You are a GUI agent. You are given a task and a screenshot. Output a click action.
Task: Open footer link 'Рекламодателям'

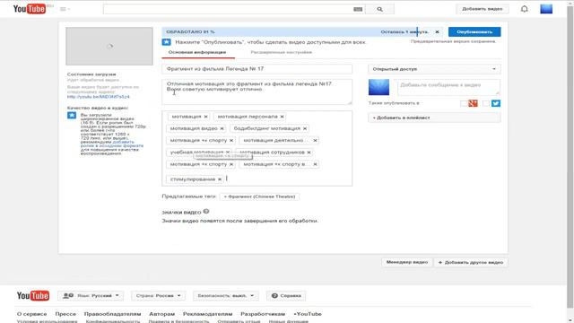tap(207, 314)
